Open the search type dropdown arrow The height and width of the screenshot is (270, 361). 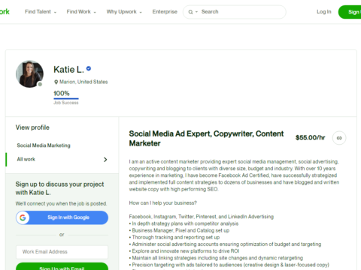196,12
